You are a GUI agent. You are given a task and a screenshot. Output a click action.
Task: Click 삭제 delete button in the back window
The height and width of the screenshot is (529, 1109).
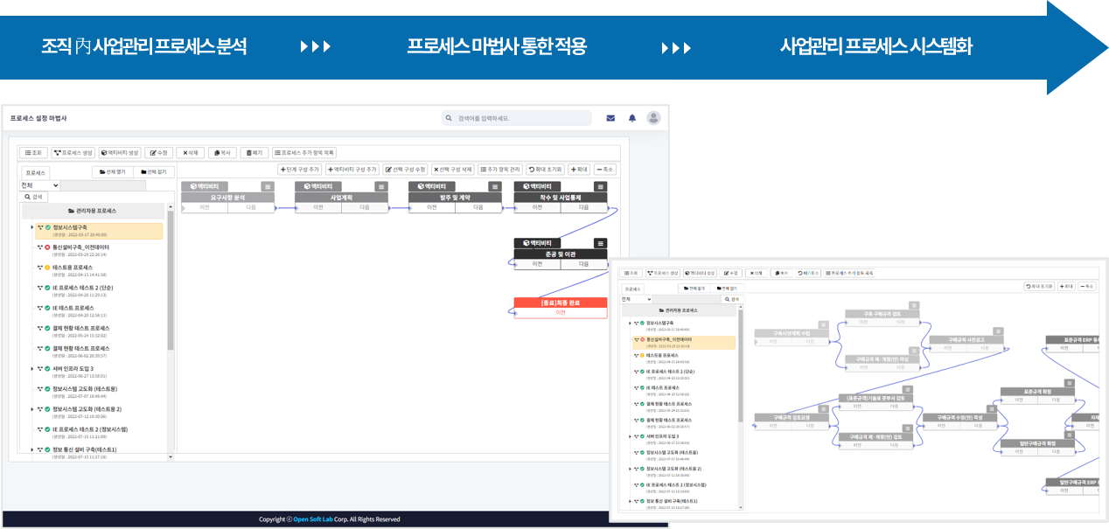[192, 152]
